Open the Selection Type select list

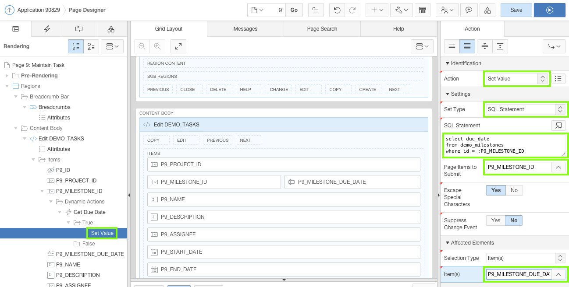526,258
